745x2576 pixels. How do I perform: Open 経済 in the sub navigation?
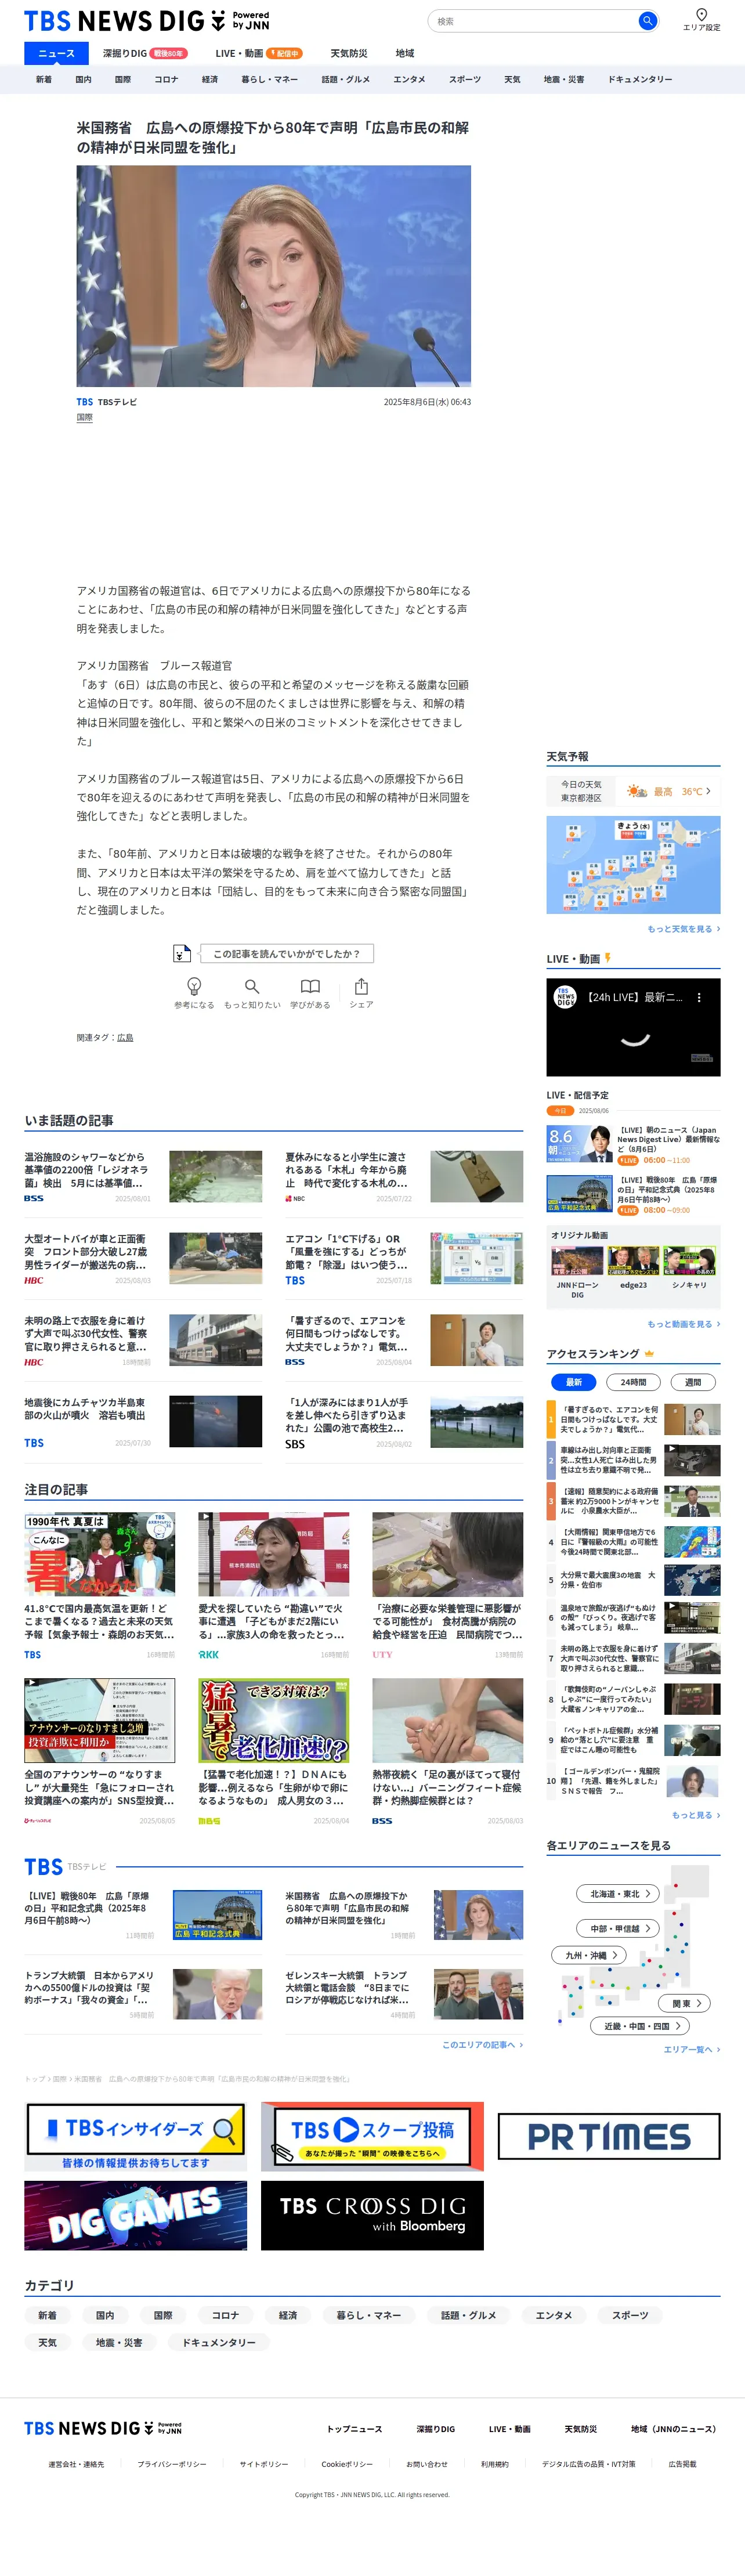tap(210, 79)
